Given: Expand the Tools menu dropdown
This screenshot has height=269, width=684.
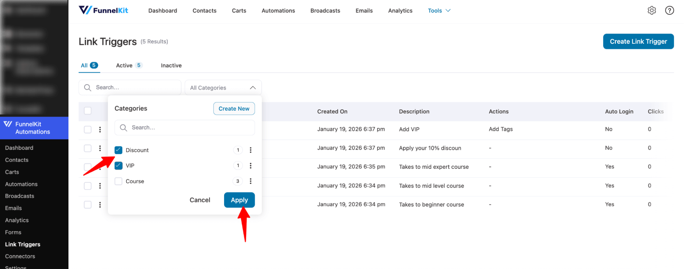Looking at the screenshot, I should pyautogui.click(x=439, y=11).
